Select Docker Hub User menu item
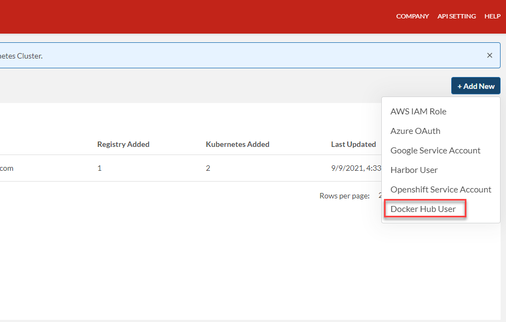Screen dimensions: 506x322 click(x=423, y=209)
